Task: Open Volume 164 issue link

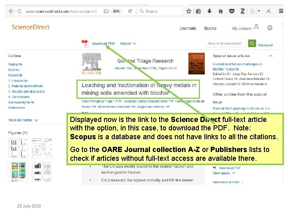Action: click(x=123, y=68)
